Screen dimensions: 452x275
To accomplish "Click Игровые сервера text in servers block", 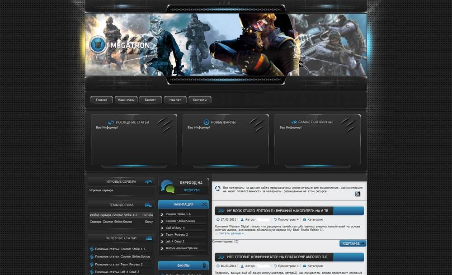I will coord(101,190).
